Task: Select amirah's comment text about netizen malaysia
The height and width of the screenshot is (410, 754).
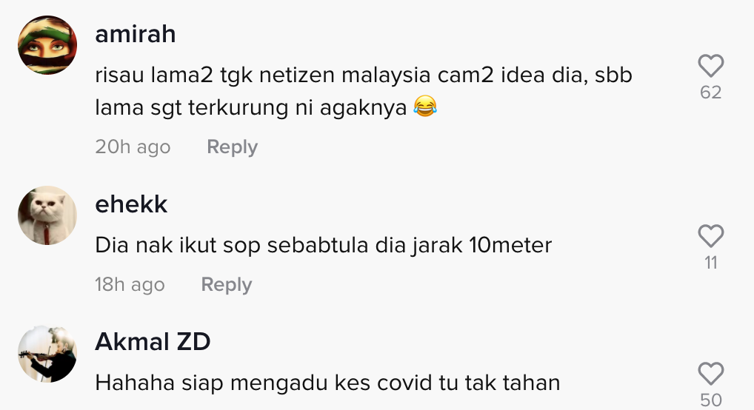Action: click(364, 91)
